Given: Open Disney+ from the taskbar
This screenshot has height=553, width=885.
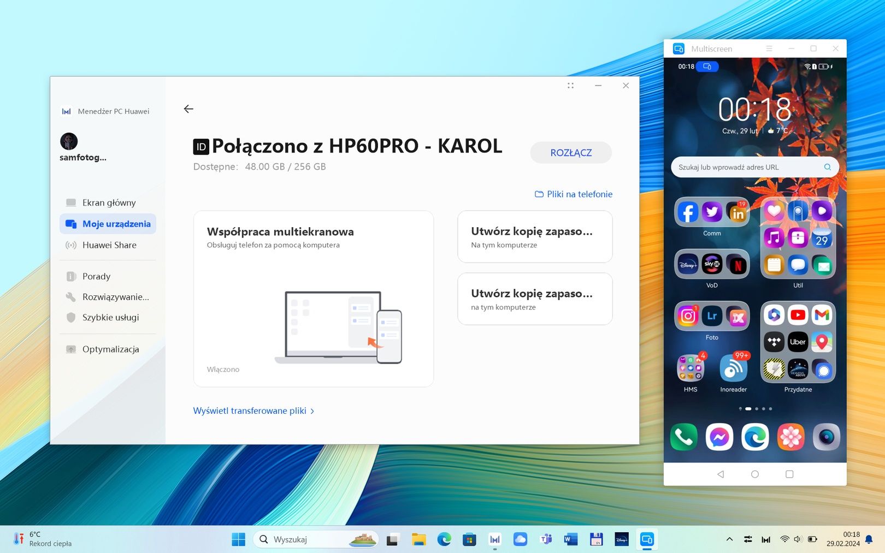Looking at the screenshot, I should [x=621, y=539].
